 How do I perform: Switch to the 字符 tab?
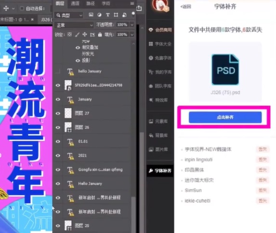[106, 3]
